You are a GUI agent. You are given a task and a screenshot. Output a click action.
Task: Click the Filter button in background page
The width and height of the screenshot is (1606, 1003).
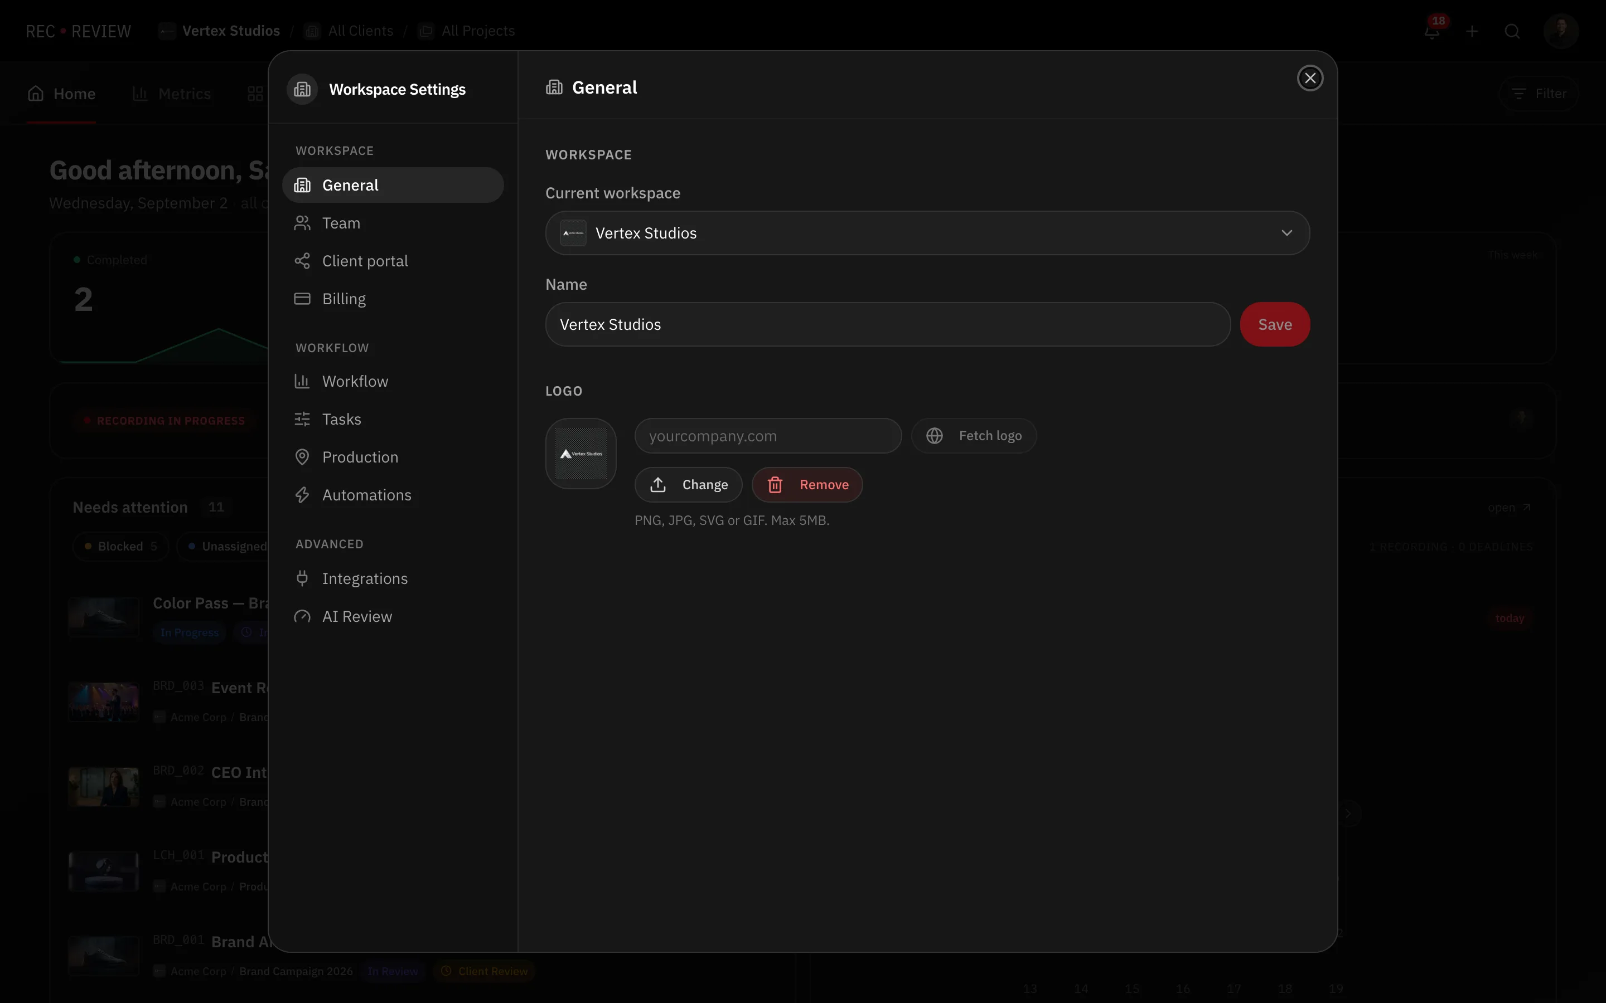pos(1539,94)
